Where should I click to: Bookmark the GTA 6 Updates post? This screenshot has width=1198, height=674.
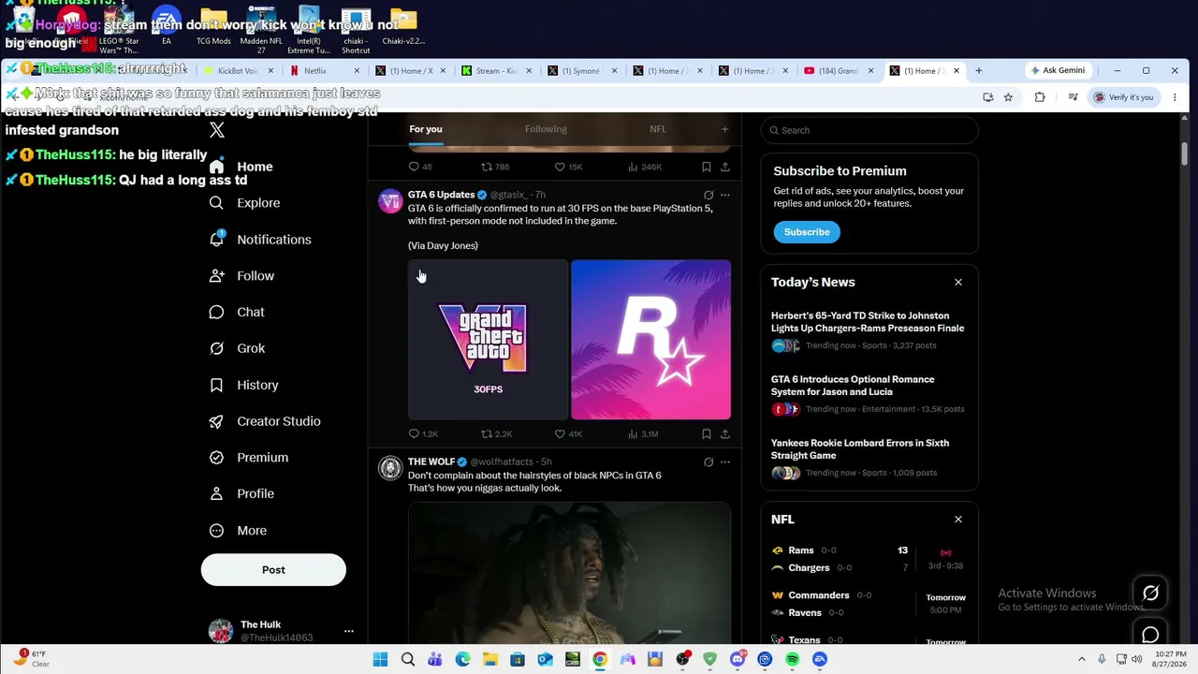coord(707,434)
